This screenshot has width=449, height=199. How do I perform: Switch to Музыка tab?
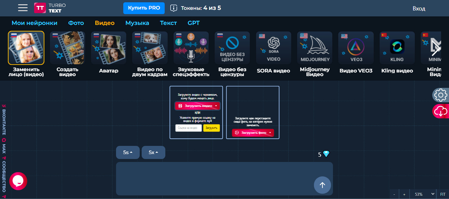coord(137,23)
